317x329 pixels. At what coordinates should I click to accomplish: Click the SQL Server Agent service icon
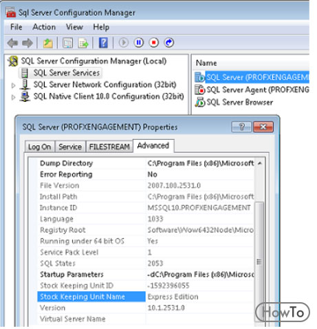click(199, 89)
